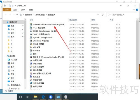140x100 pixels.
Task: Launch Microsoft Edge from the taskbar
Action: (x=43, y=97)
